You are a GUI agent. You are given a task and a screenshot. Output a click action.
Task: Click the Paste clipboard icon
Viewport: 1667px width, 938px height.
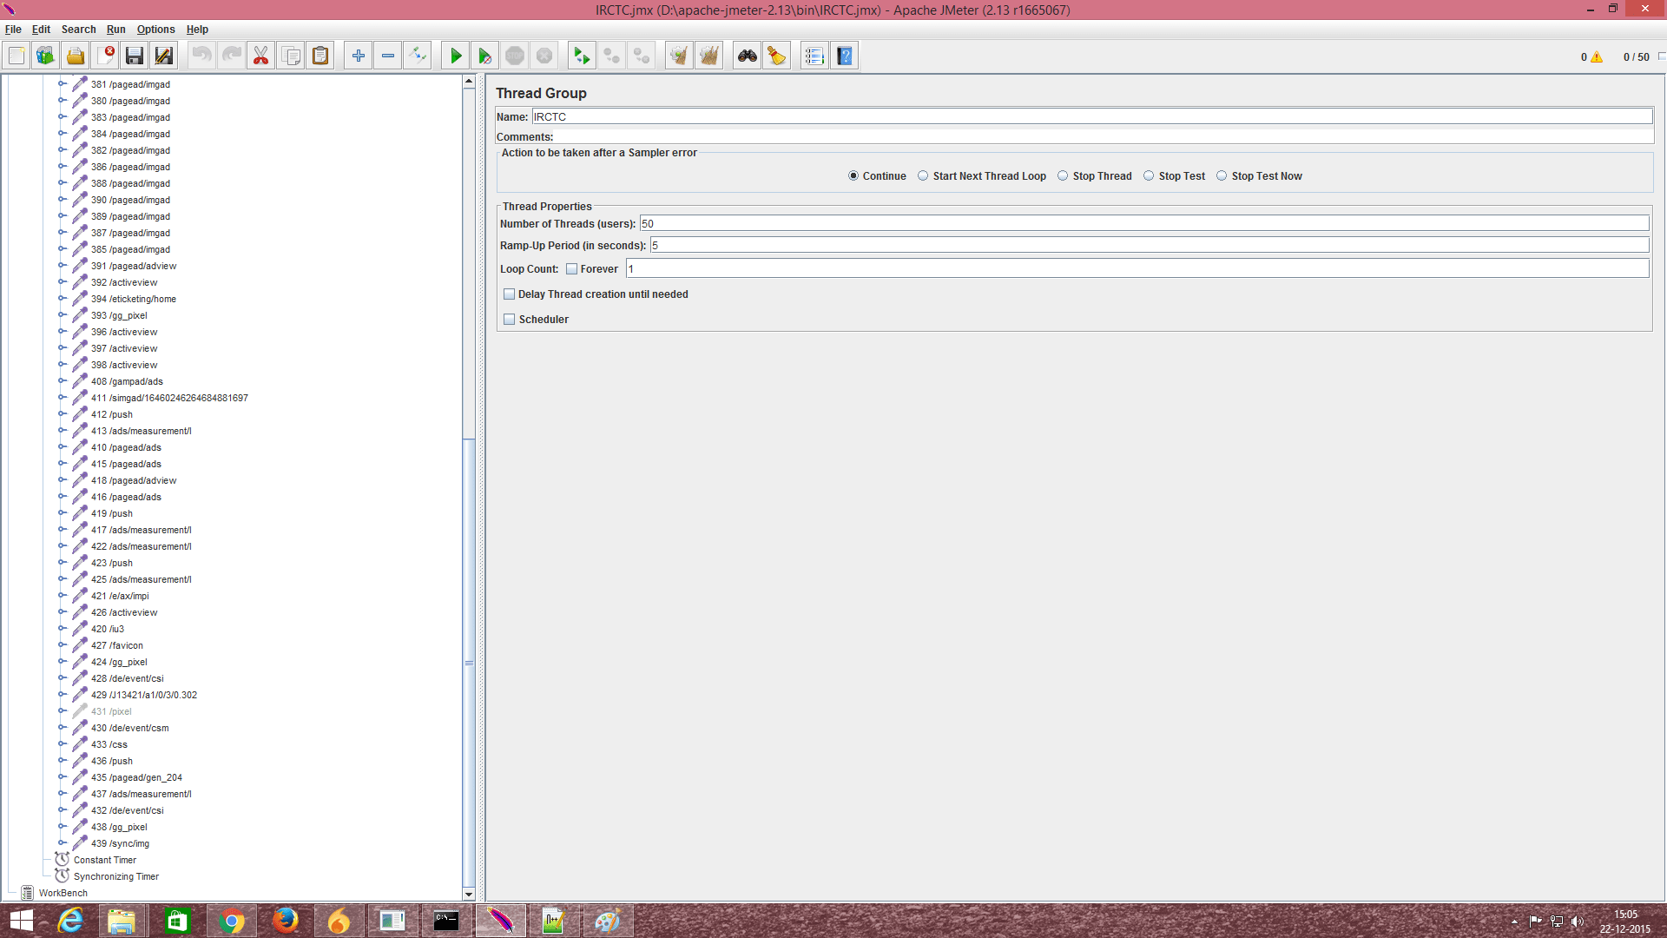pyautogui.click(x=320, y=56)
